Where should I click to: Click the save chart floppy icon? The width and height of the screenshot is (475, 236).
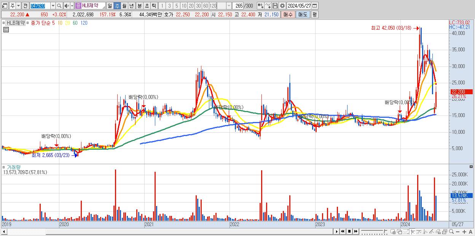point(275,6)
